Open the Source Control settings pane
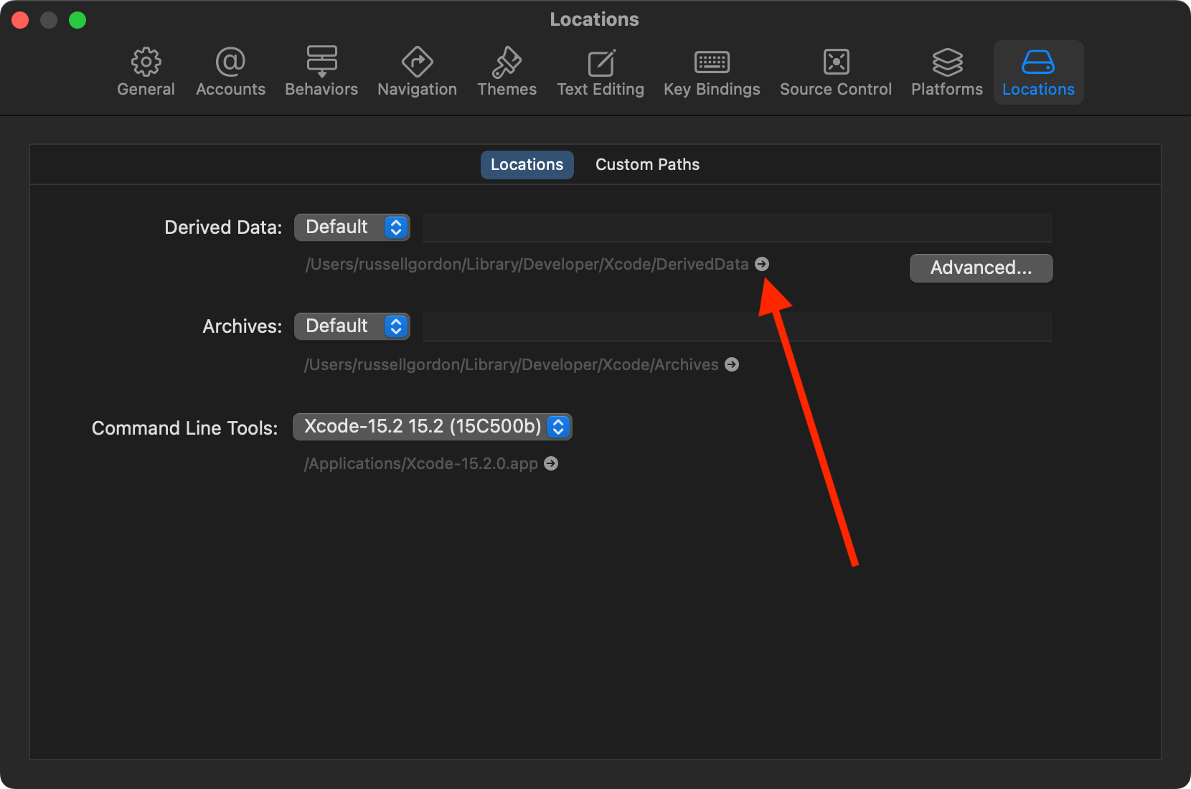The height and width of the screenshot is (789, 1191). pyautogui.click(x=835, y=70)
